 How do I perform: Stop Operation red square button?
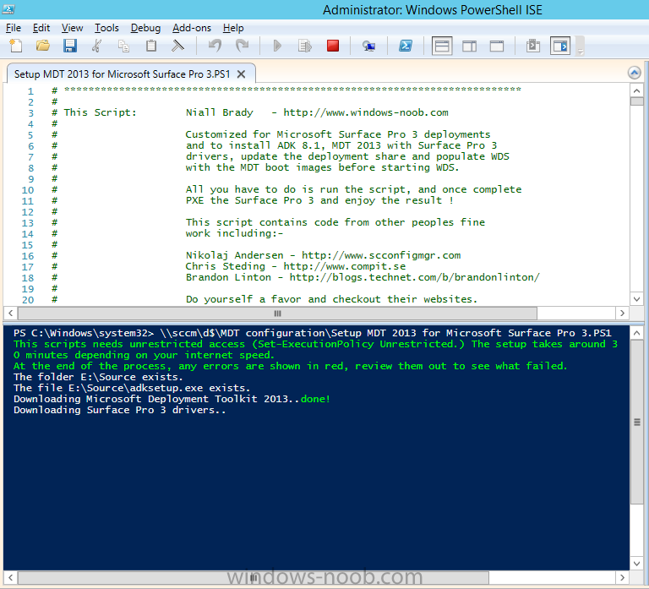click(x=333, y=46)
